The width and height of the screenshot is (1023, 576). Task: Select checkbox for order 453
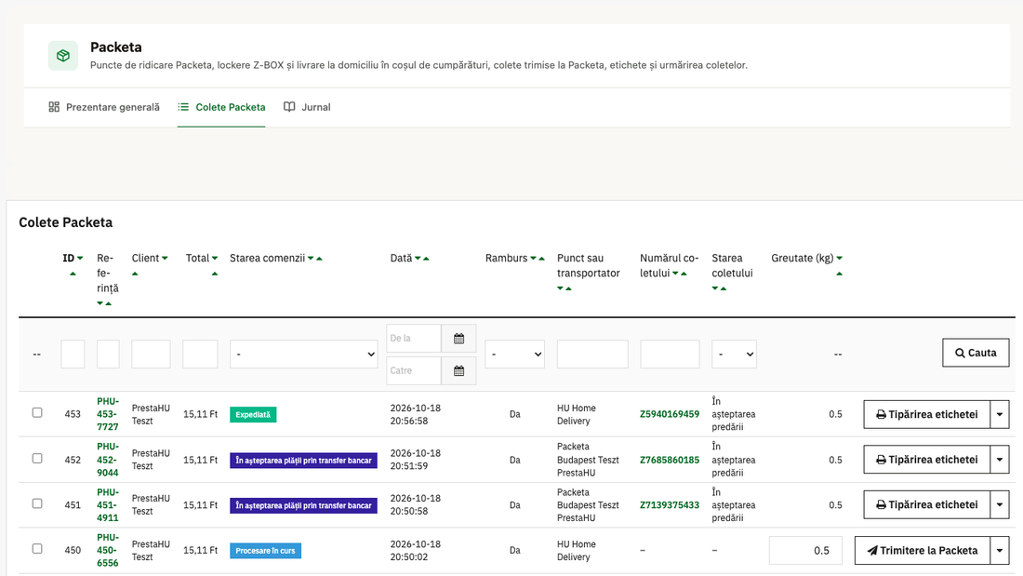pyautogui.click(x=37, y=413)
